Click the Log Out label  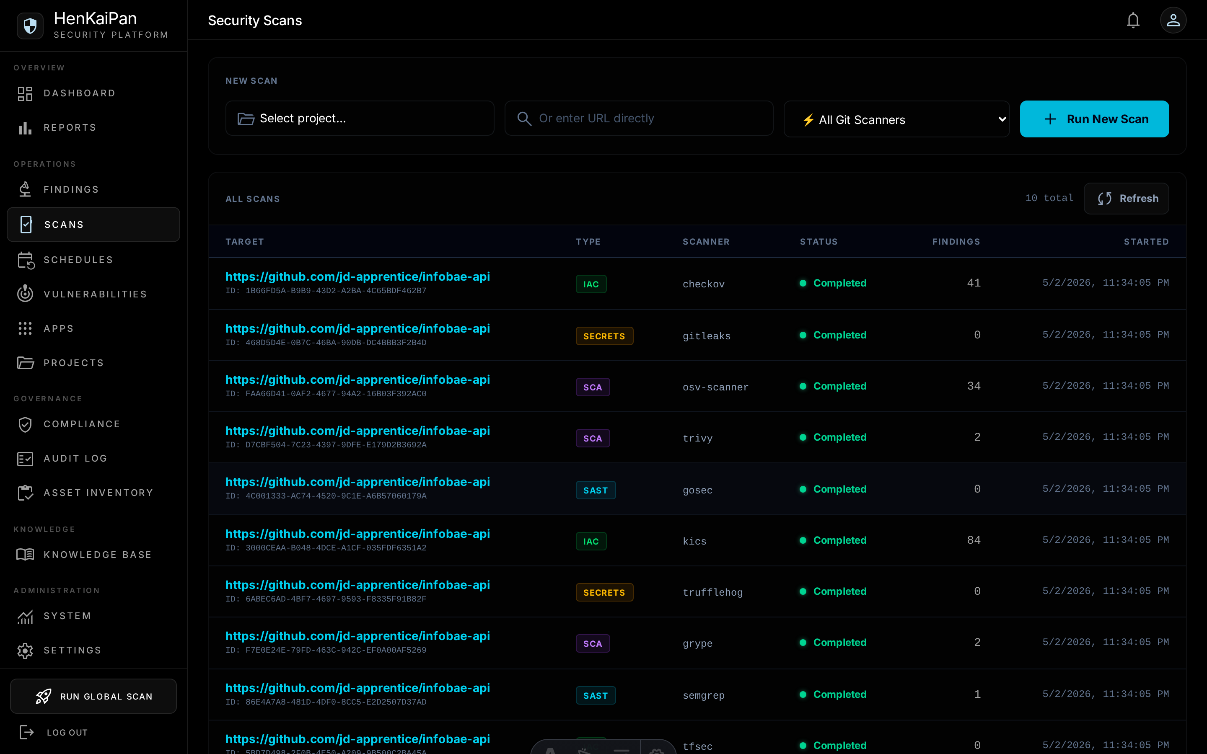tap(67, 733)
